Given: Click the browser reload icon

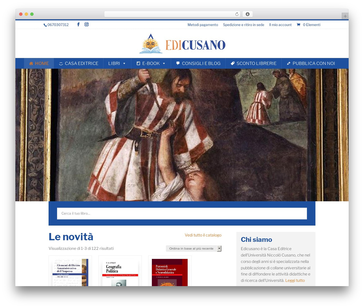Looking at the screenshot, I should point(237,14).
